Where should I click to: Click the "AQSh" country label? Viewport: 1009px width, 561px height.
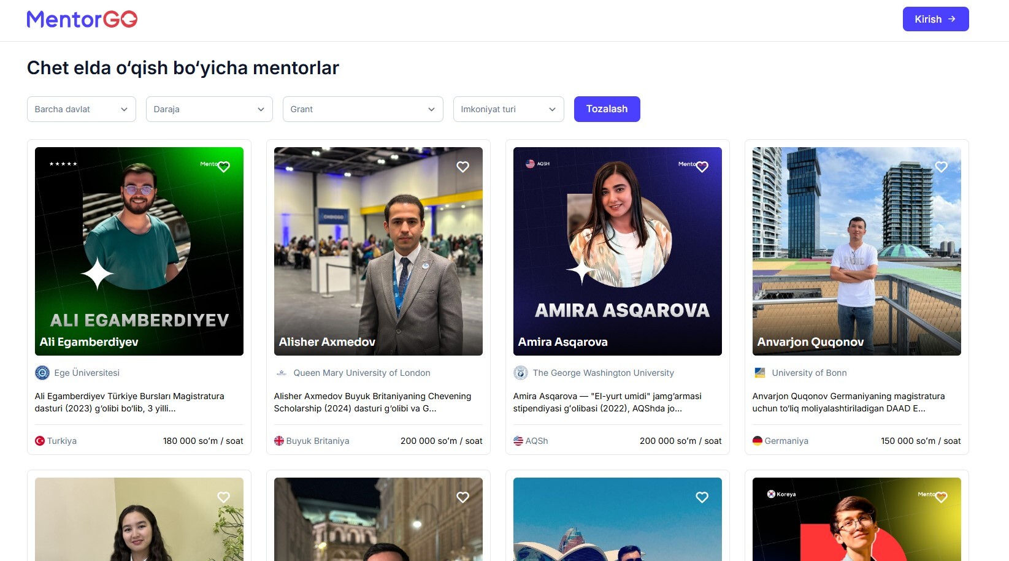point(537,441)
